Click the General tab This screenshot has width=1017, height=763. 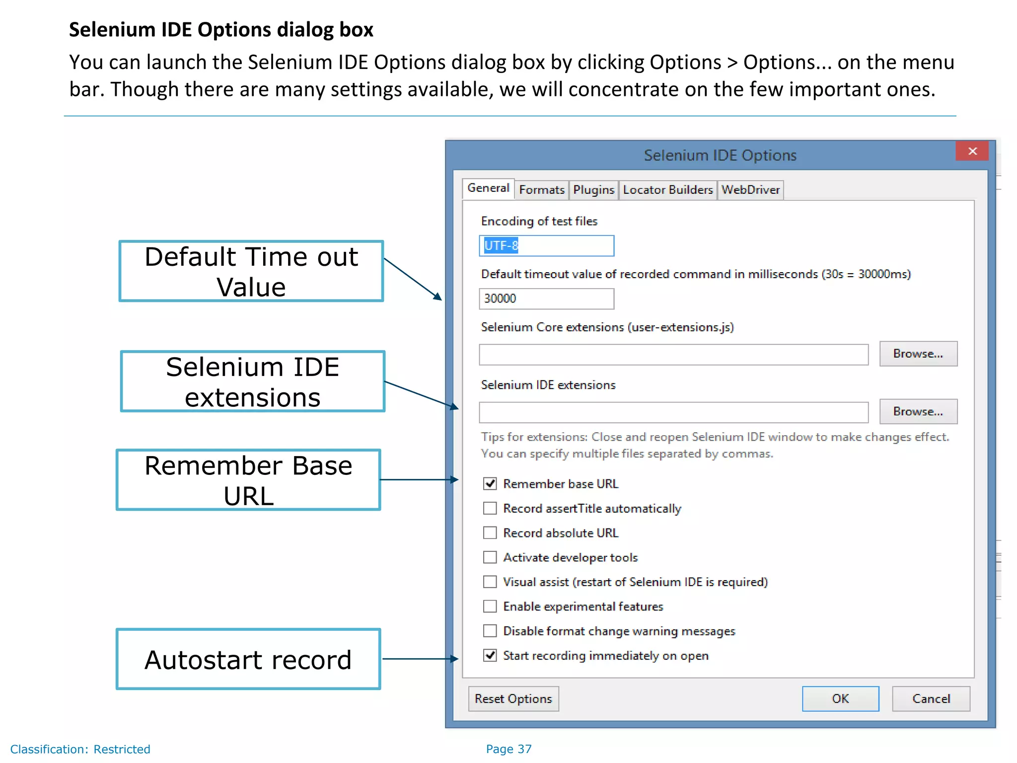(488, 188)
